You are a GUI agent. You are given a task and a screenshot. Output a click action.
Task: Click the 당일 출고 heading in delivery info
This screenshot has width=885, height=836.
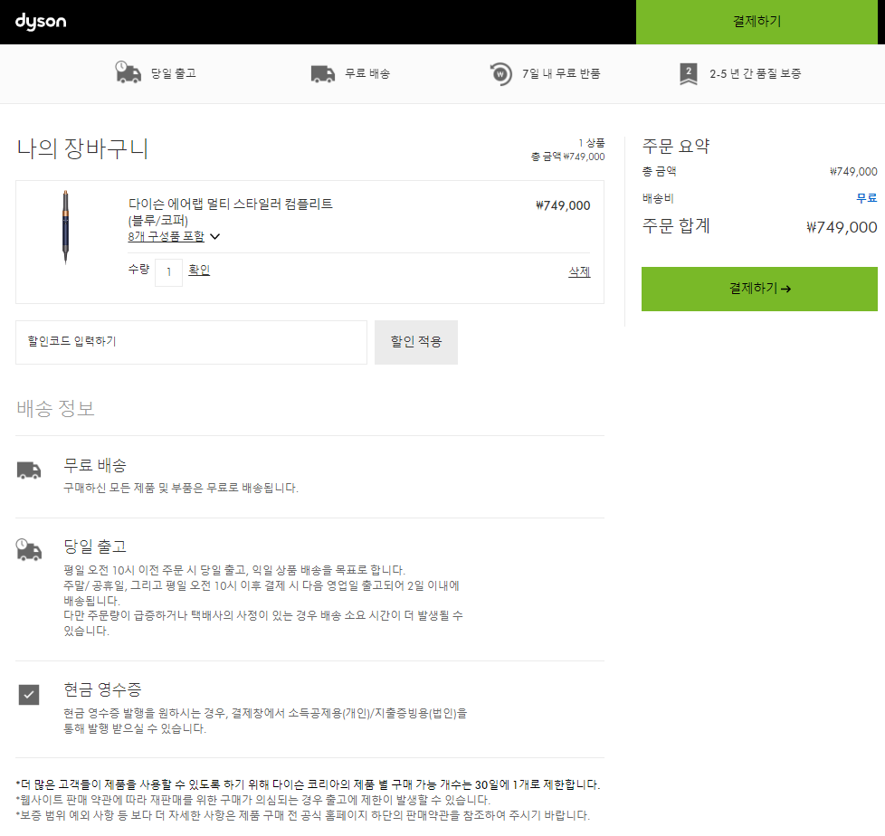[95, 546]
